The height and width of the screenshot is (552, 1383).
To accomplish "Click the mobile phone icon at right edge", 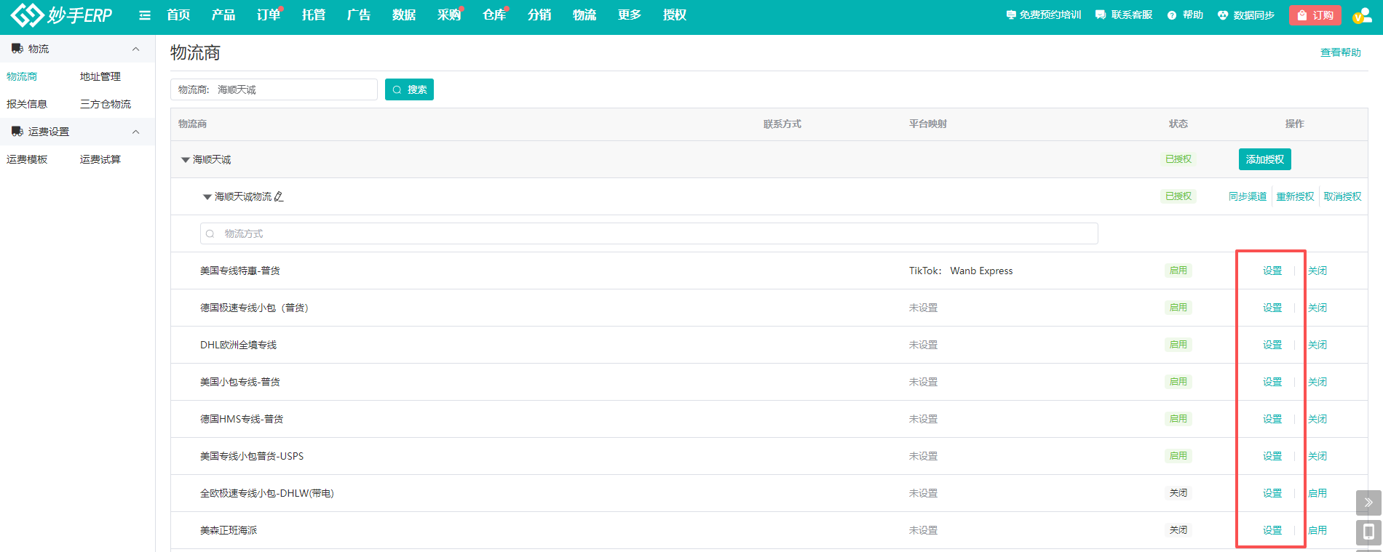I will [x=1368, y=532].
